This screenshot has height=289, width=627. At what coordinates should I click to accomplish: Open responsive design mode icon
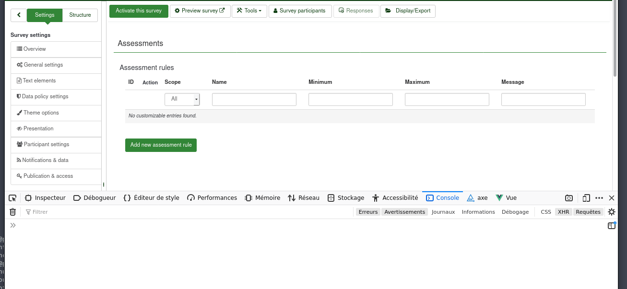pos(586,198)
